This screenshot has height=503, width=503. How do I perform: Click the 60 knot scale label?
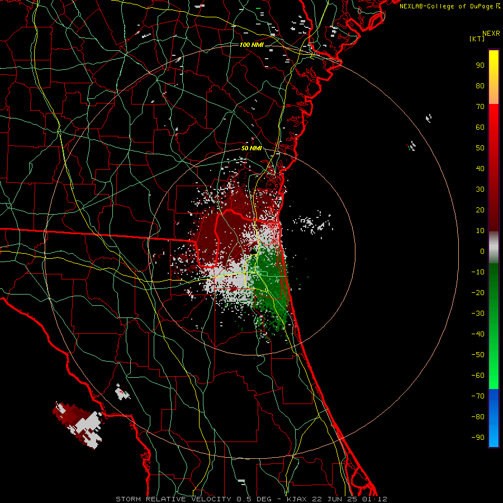tap(480, 127)
